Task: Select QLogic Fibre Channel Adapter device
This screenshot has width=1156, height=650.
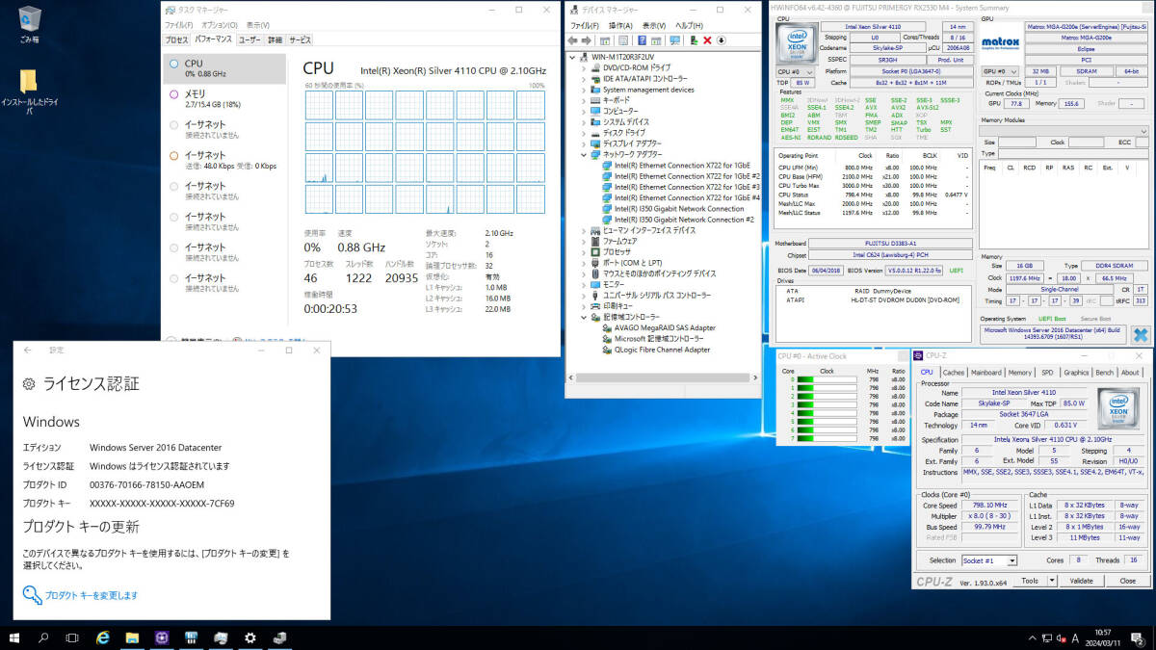Action: 662,350
